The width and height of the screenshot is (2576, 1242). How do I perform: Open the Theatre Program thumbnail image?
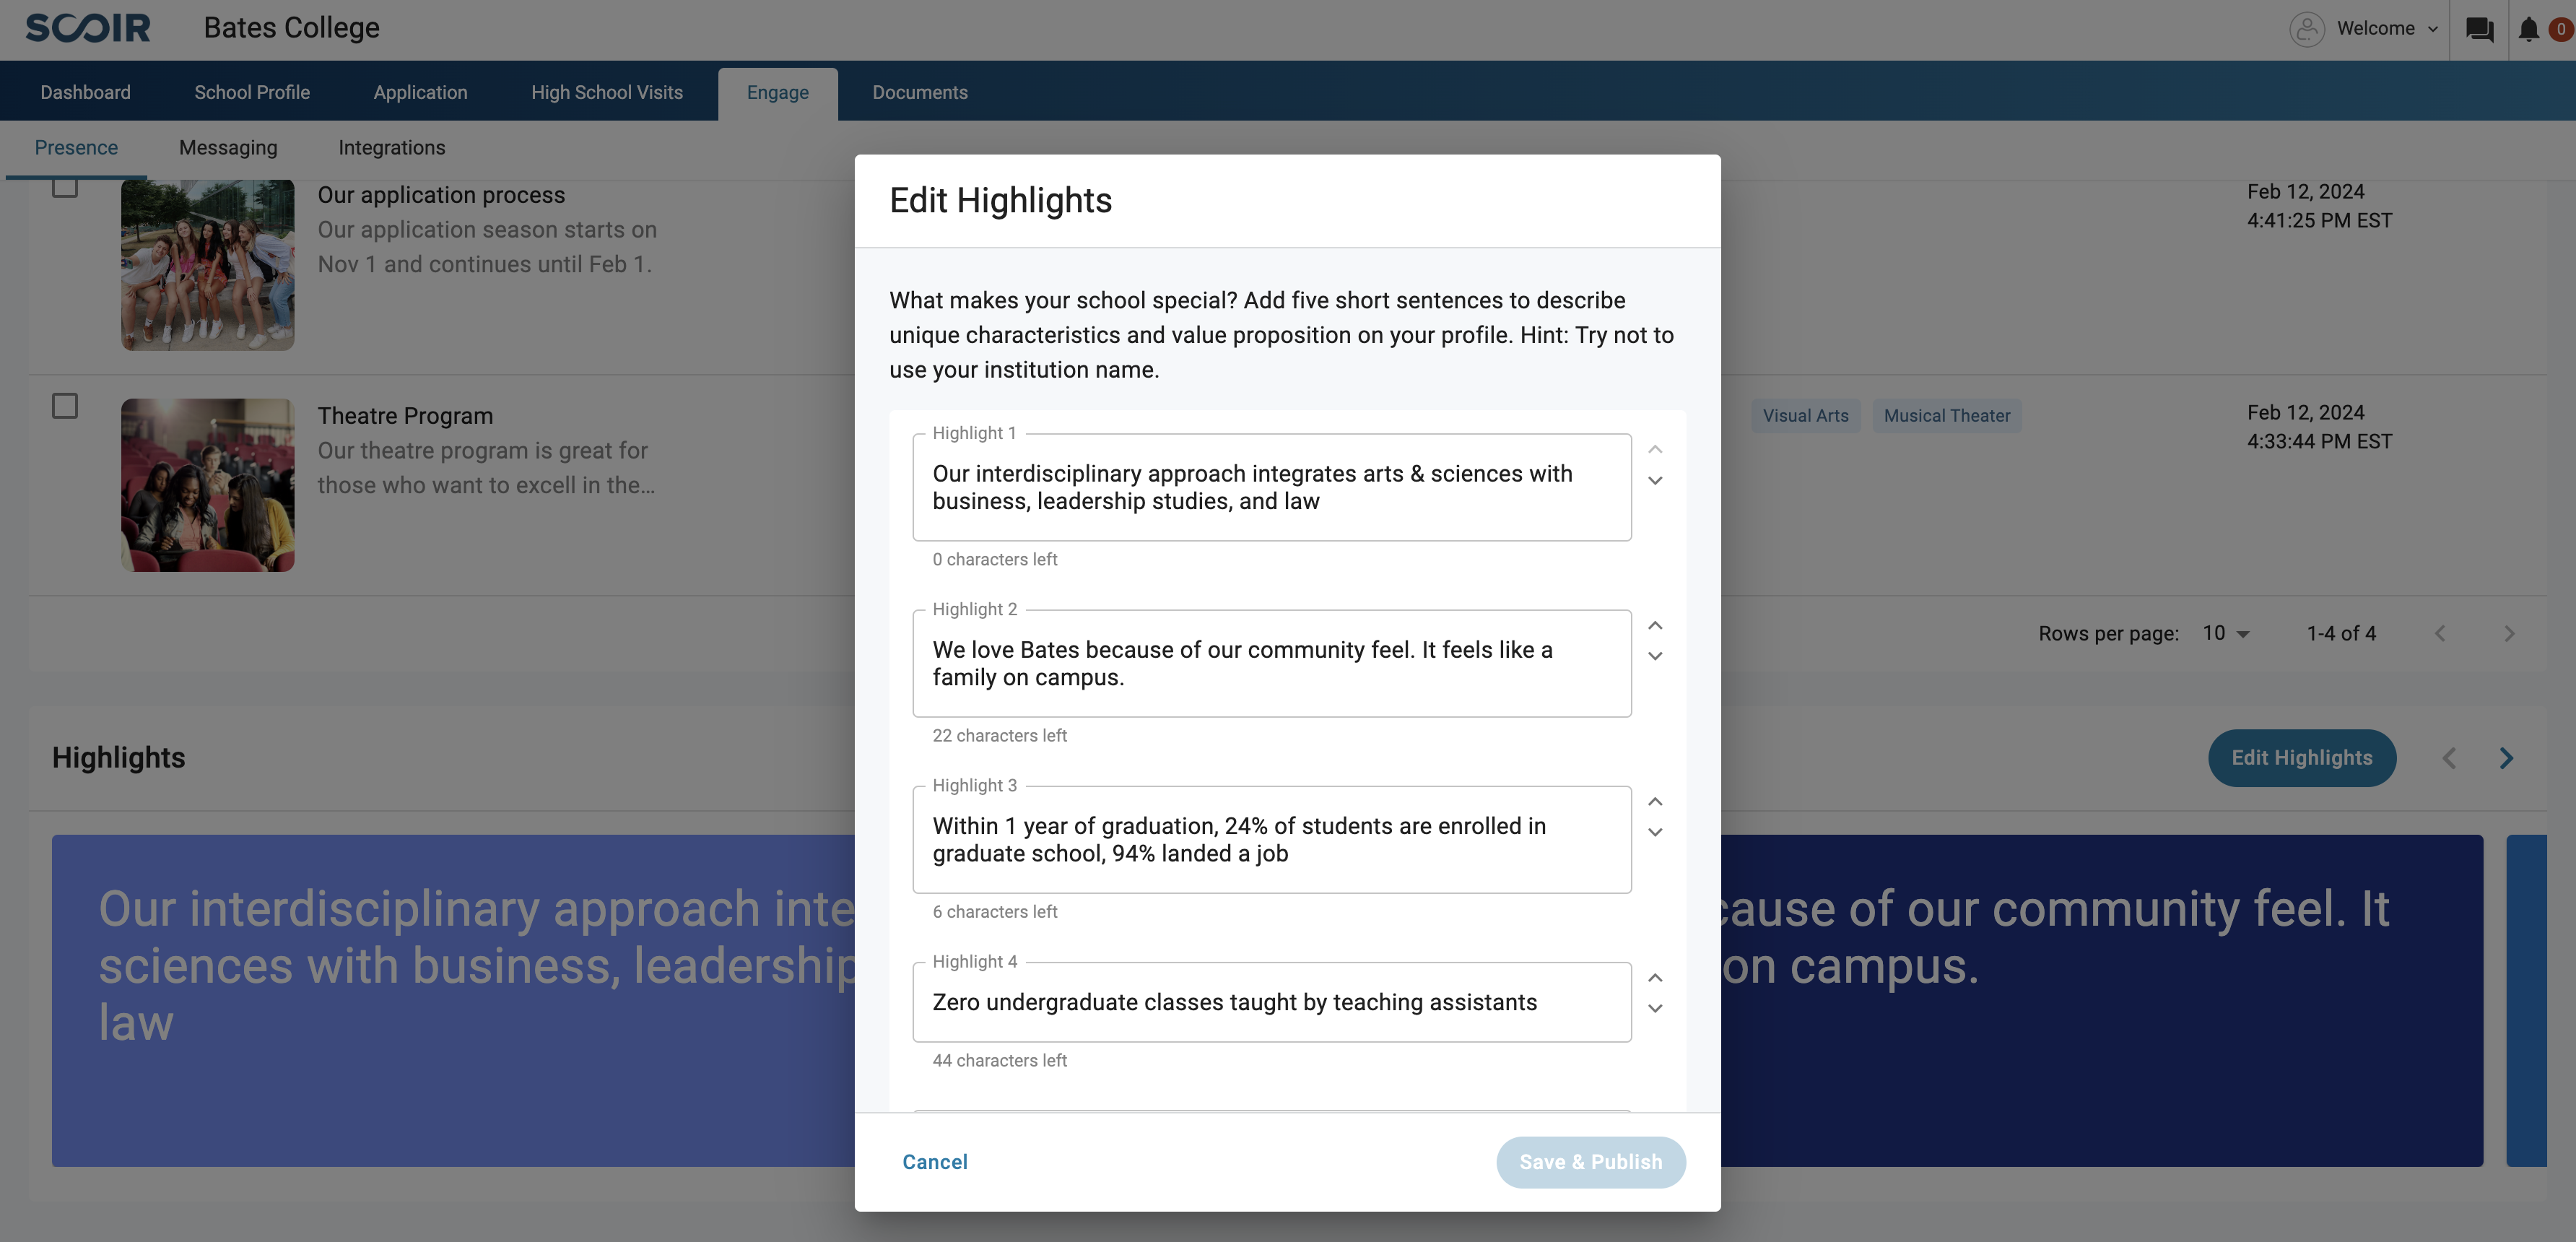(x=208, y=485)
